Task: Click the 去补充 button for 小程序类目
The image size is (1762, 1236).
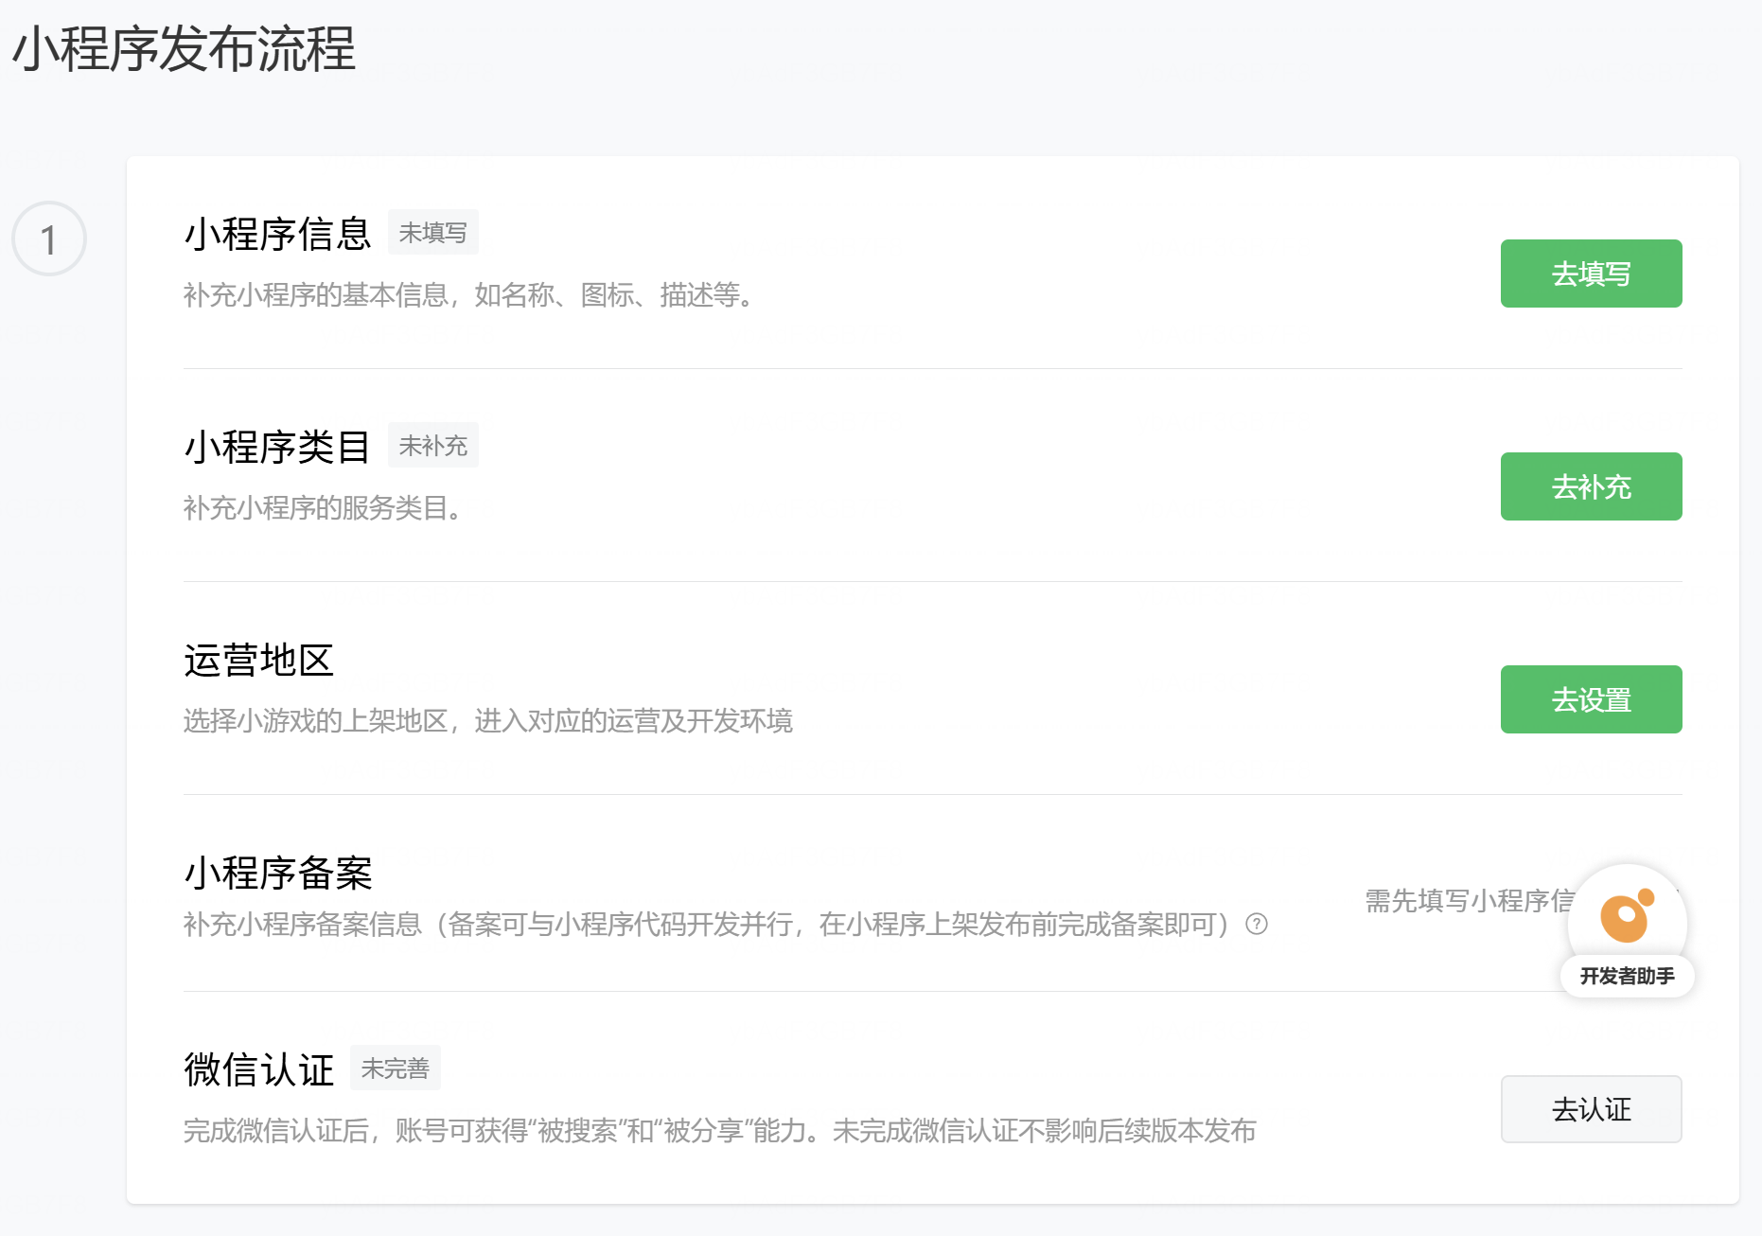Action: pyautogui.click(x=1591, y=486)
